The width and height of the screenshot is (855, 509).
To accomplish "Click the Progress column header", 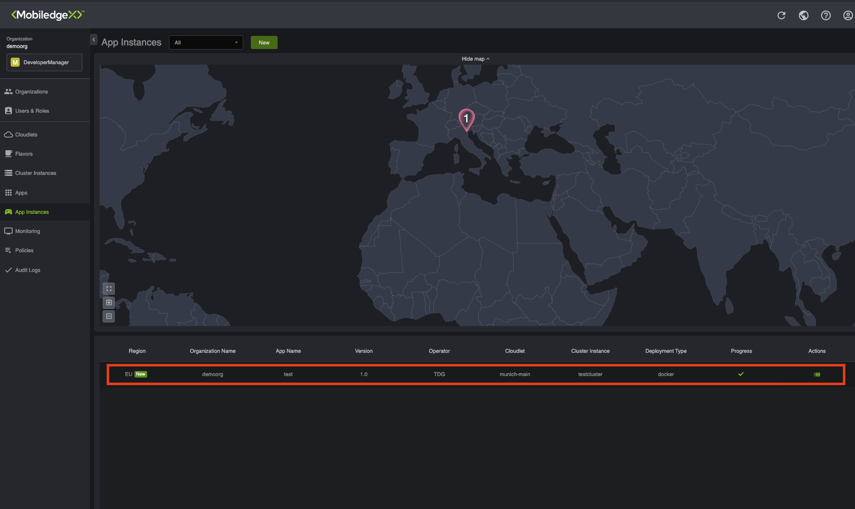I will pyautogui.click(x=741, y=351).
